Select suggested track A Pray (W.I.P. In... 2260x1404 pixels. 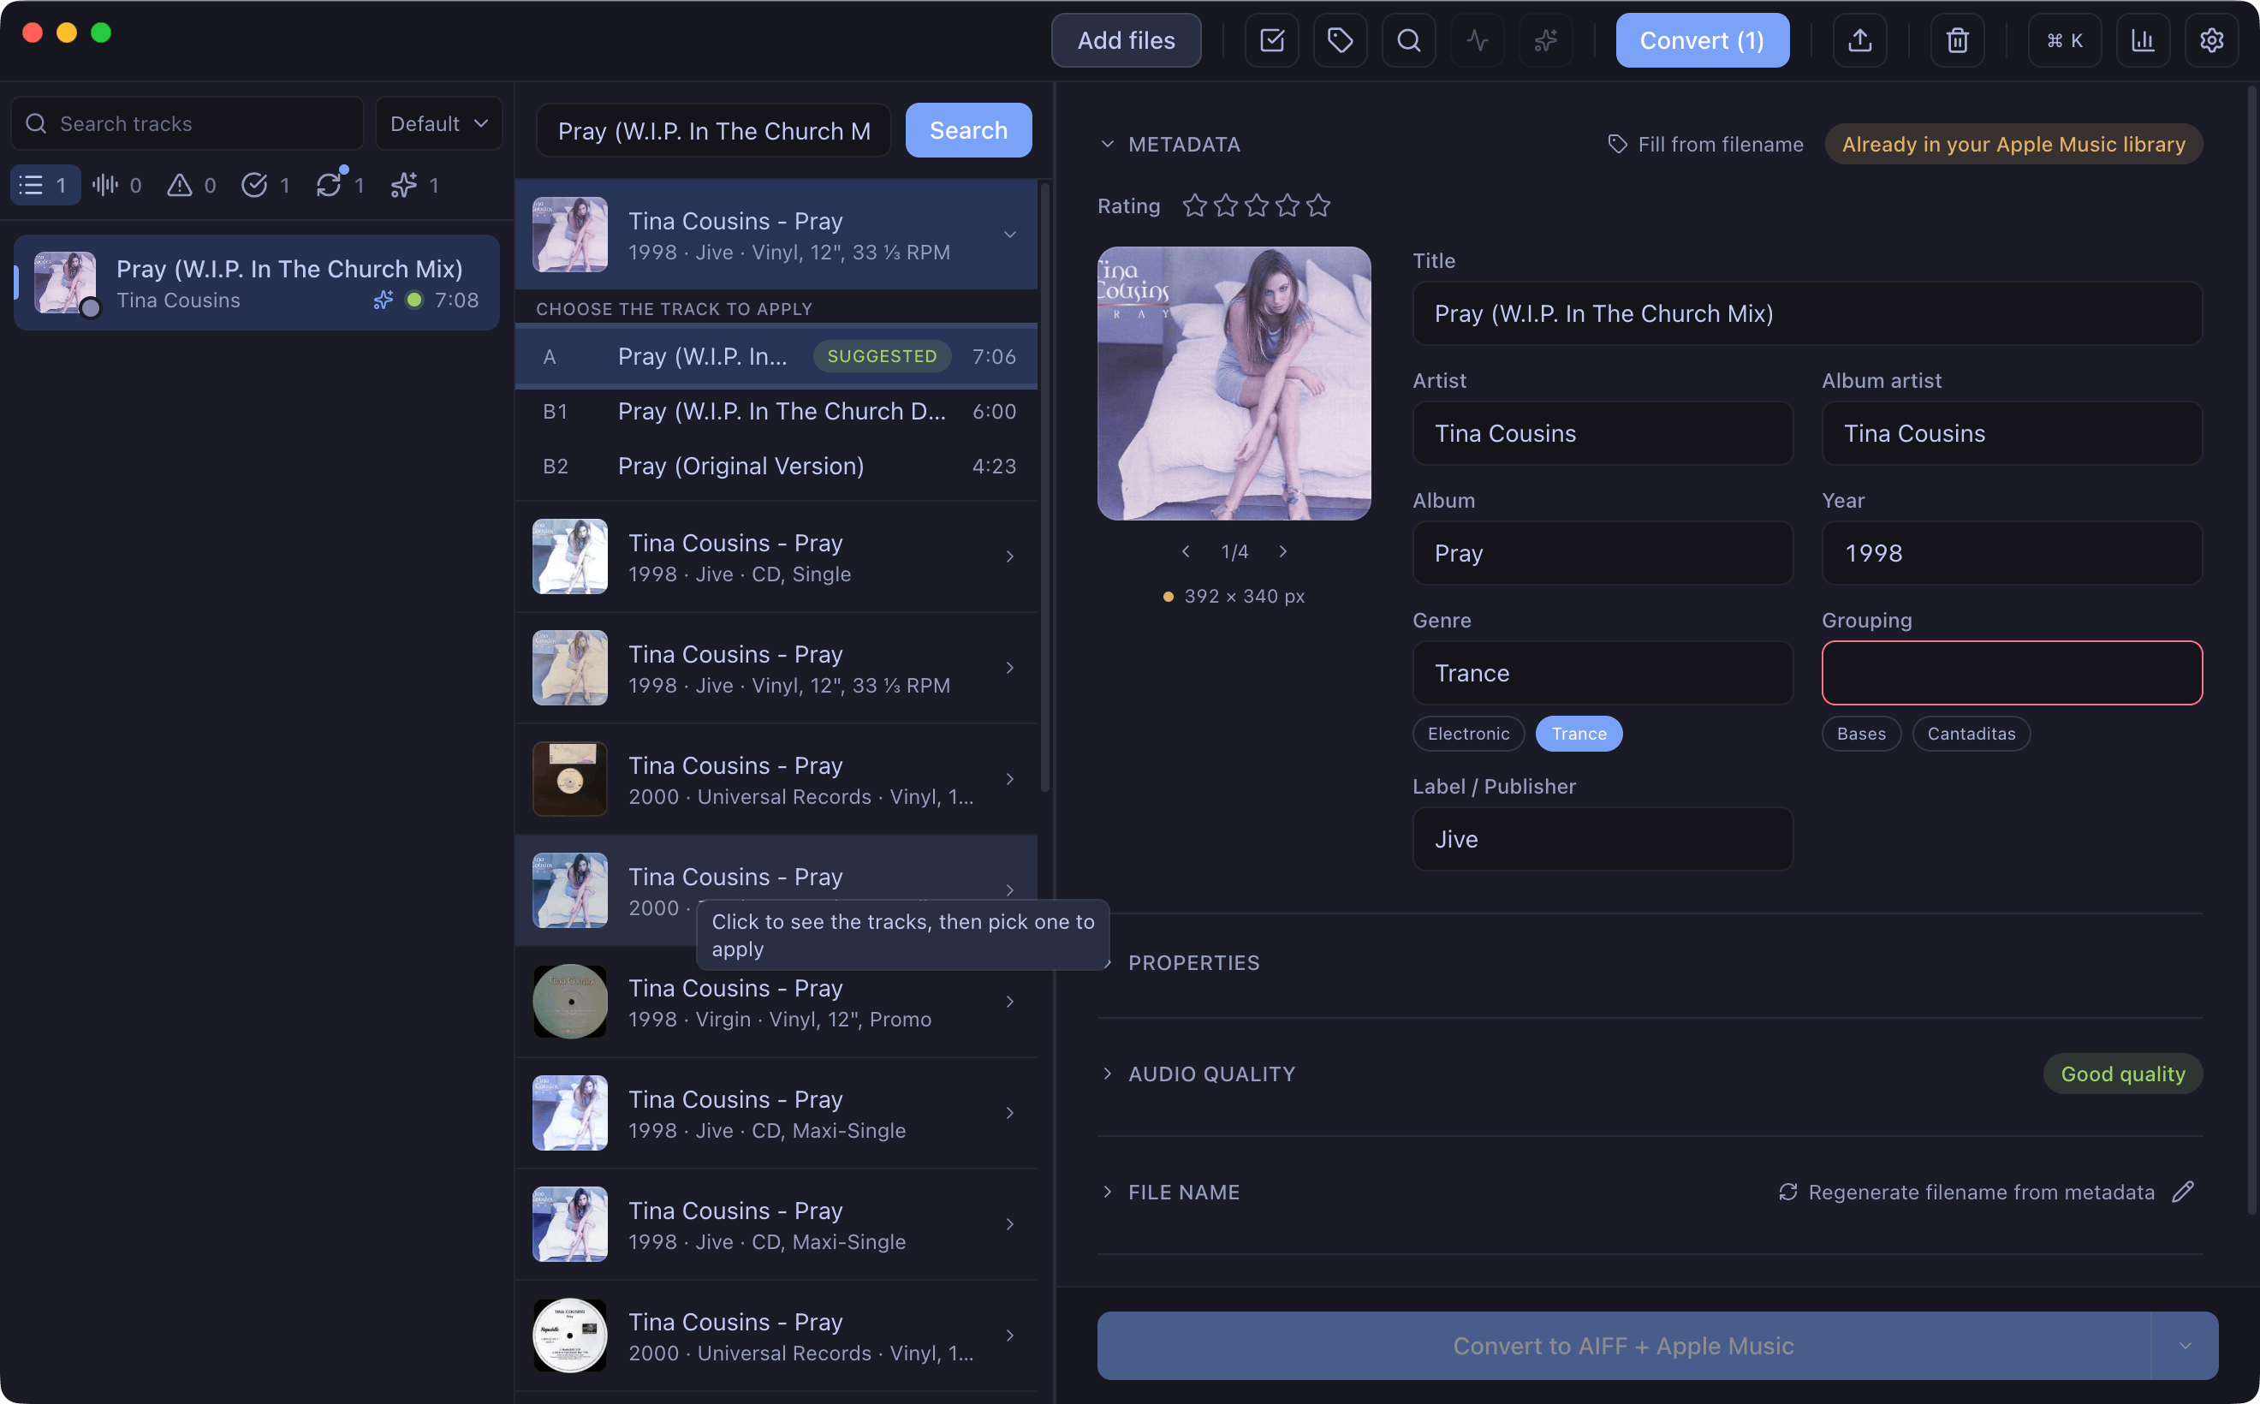(776, 357)
